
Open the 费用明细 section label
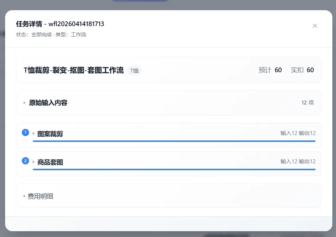(x=40, y=196)
